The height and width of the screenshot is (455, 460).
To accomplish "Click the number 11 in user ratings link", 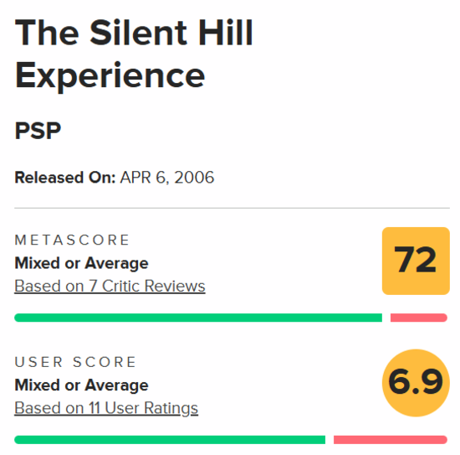I will [x=95, y=408].
